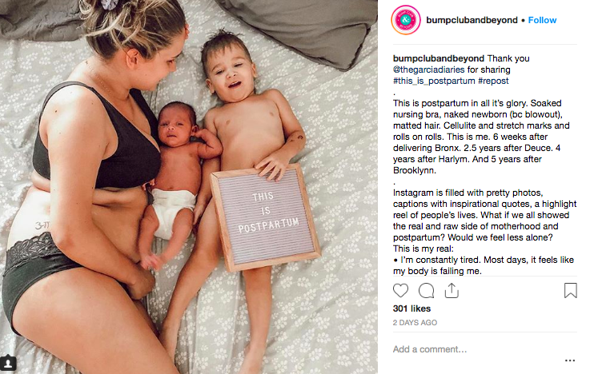Click the letter board in photo

click(x=266, y=217)
